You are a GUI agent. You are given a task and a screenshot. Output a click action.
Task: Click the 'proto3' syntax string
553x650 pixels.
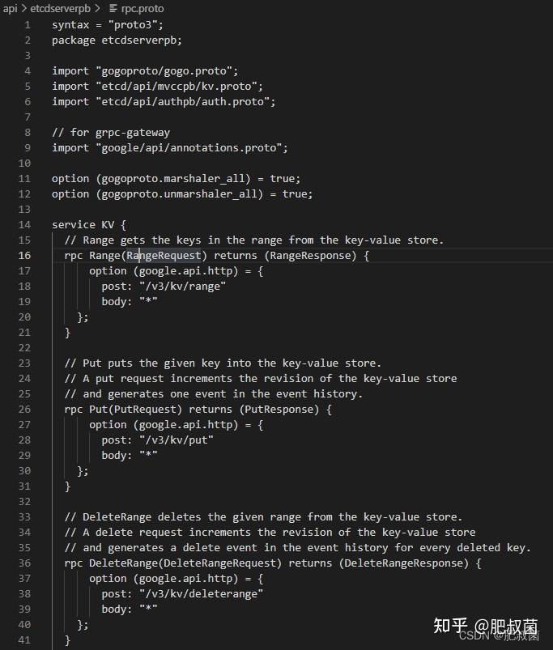pos(133,25)
